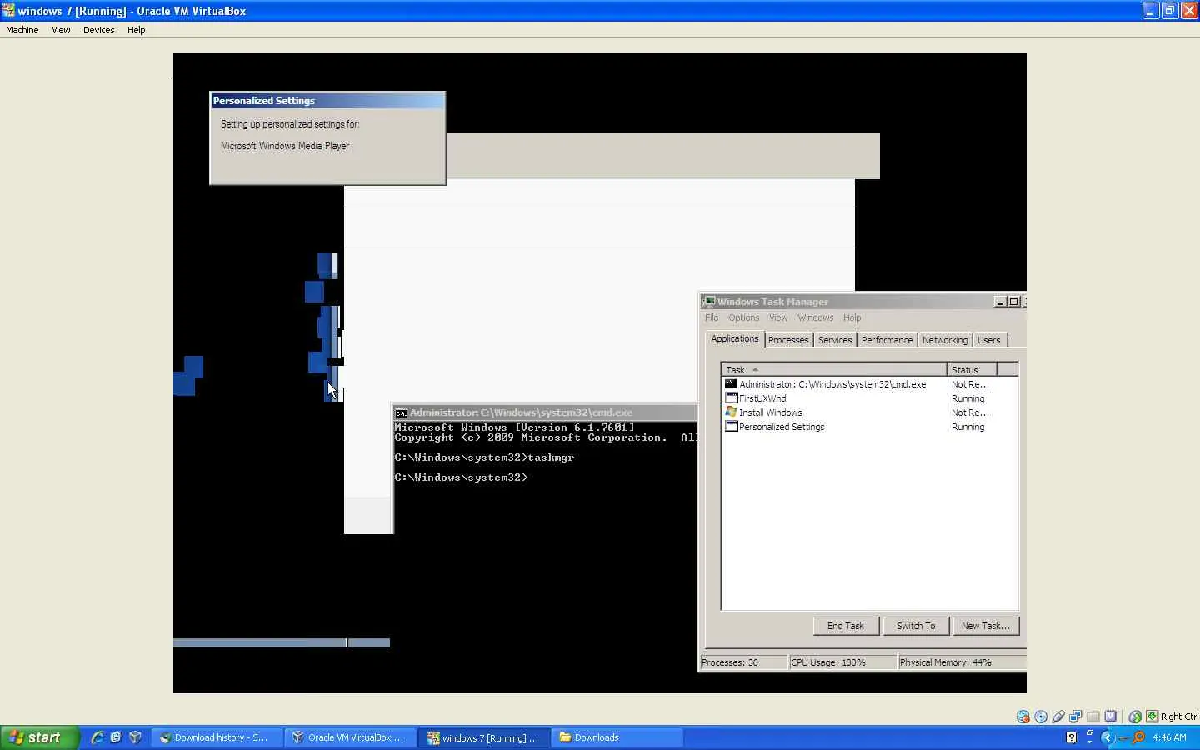Click the VirtualBox network adapters status icon

click(1076, 717)
